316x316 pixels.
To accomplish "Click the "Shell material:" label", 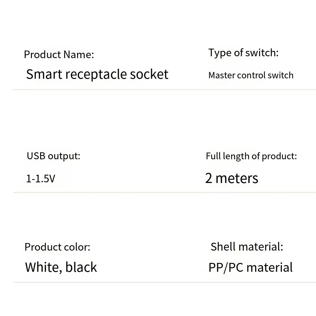I will [247, 247].
